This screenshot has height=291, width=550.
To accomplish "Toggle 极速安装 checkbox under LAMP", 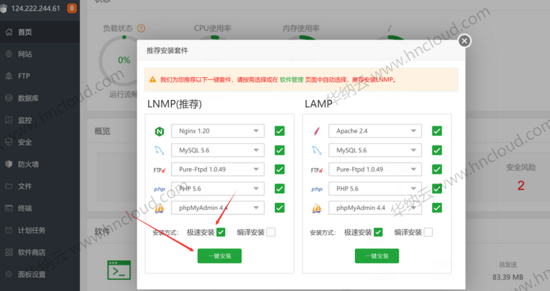I will tap(378, 232).
